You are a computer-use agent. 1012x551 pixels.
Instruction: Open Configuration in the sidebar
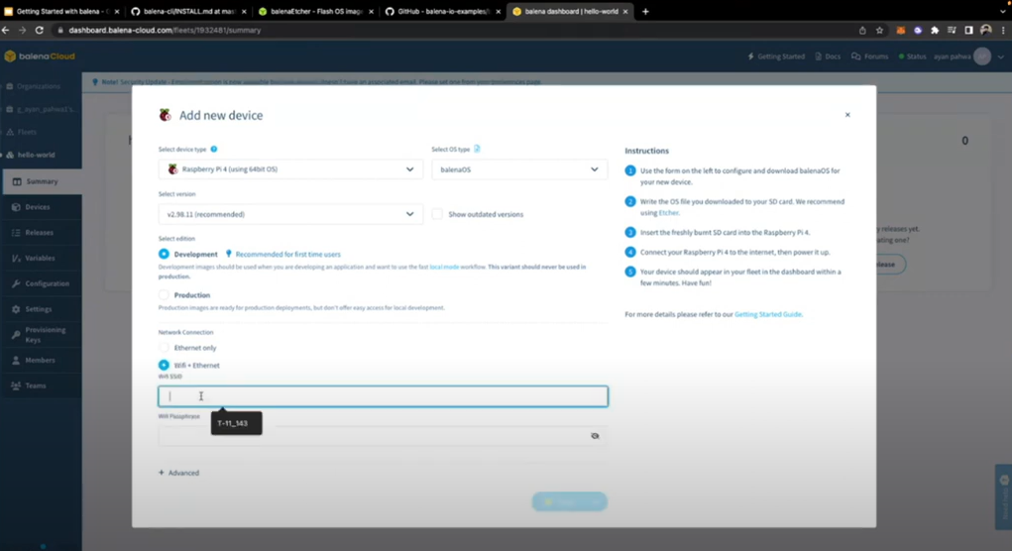click(41, 283)
